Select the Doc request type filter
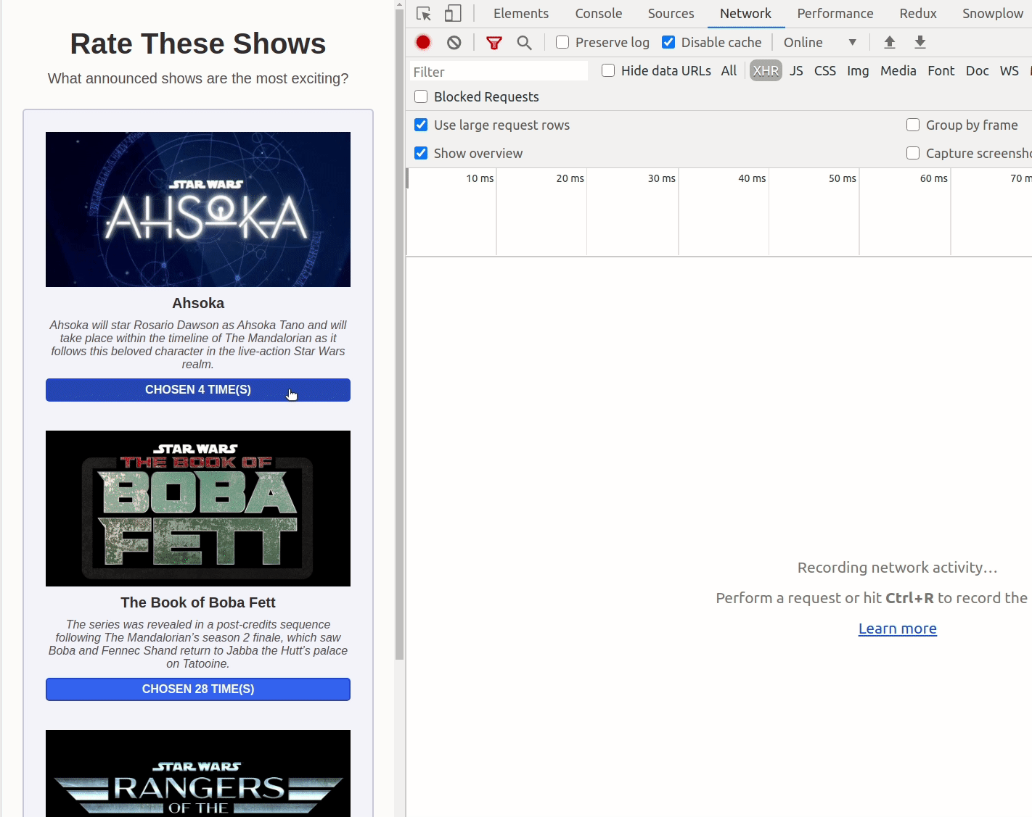The image size is (1032, 817). pyautogui.click(x=978, y=71)
